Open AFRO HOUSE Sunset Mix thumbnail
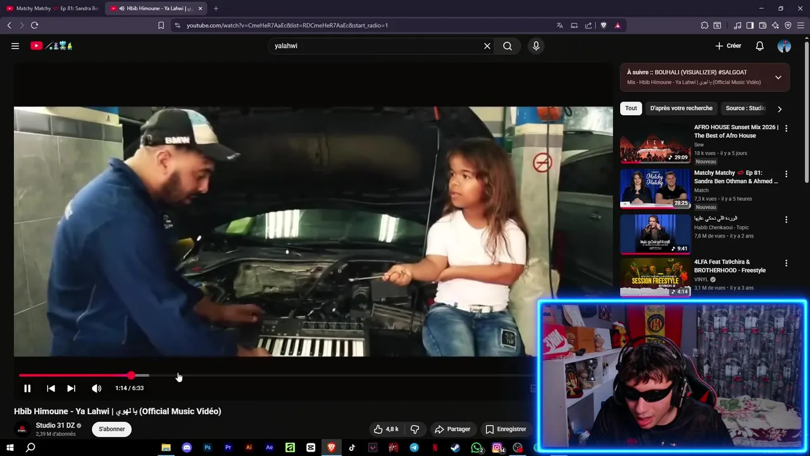The image size is (810, 456). 655,143
